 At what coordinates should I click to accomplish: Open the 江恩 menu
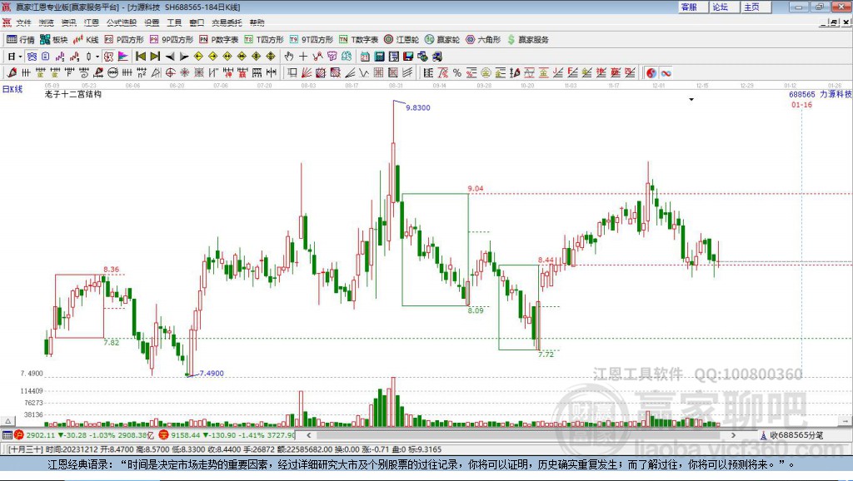point(92,22)
